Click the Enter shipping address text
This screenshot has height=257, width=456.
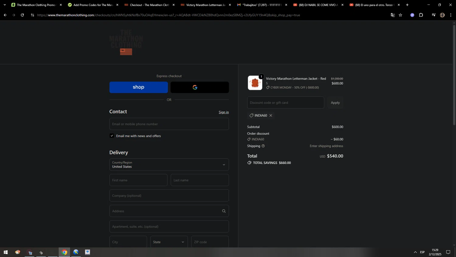tap(326, 146)
